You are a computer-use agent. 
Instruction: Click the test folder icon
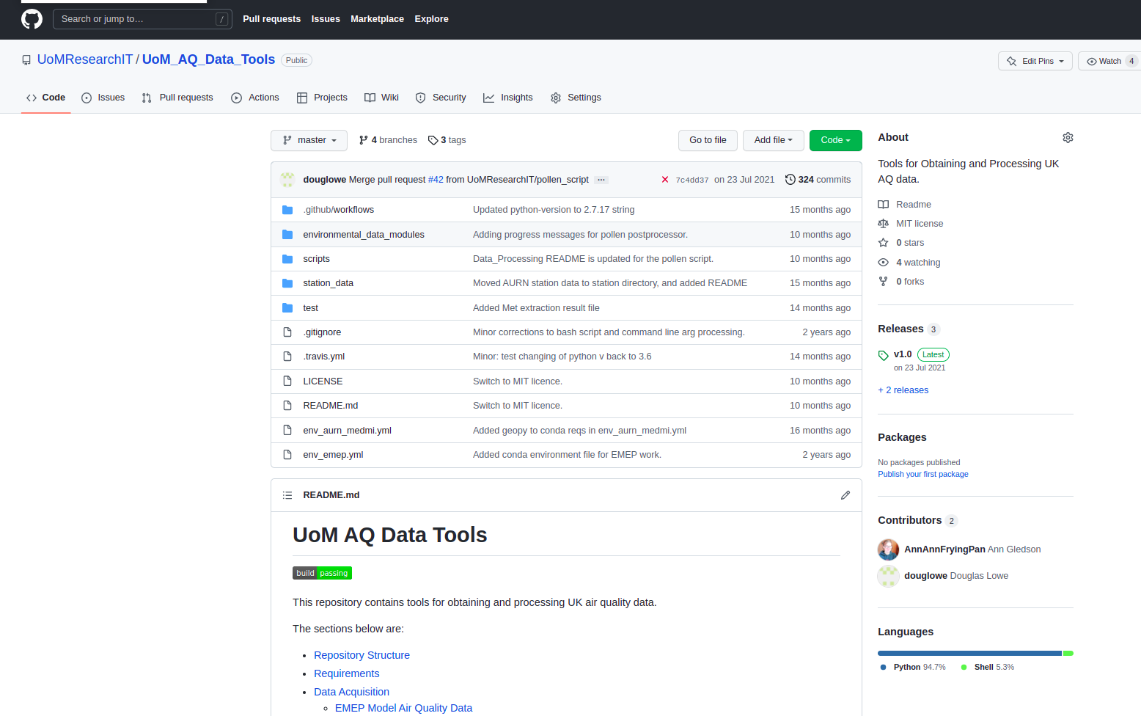click(x=287, y=308)
